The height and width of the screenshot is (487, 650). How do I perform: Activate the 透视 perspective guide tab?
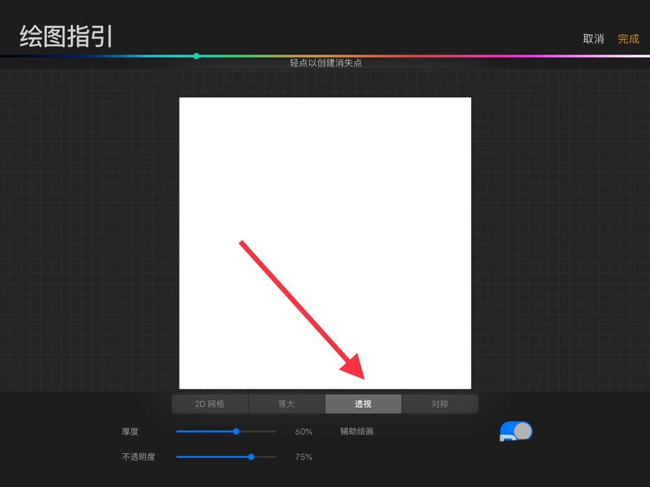point(363,403)
